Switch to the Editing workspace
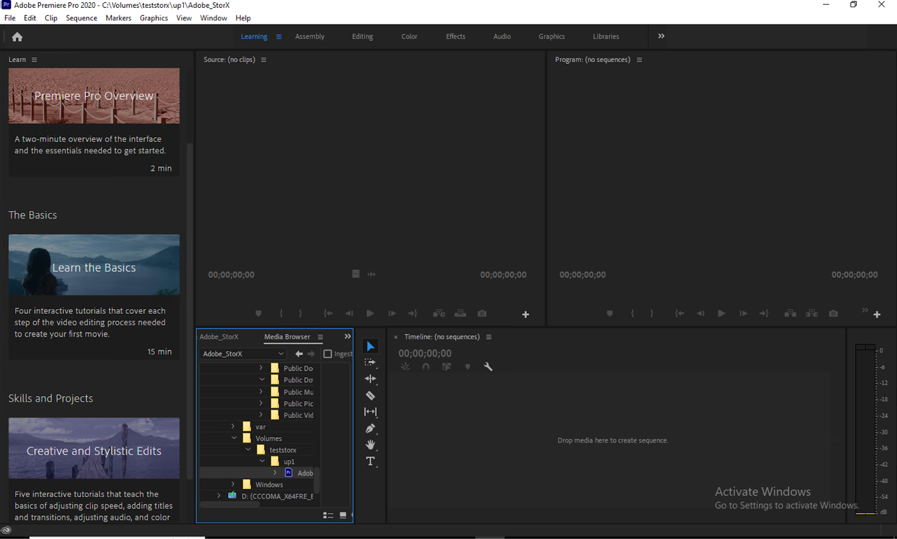The image size is (897, 539). (362, 36)
